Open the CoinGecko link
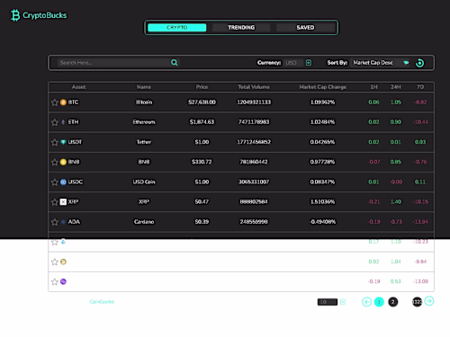Image resolution: width=450 pixels, height=337 pixels. (102, 302)
